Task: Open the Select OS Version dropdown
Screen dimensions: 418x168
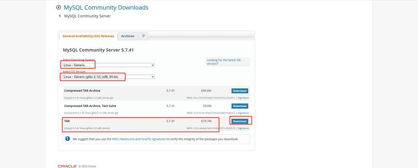Action: pos(108,77)
